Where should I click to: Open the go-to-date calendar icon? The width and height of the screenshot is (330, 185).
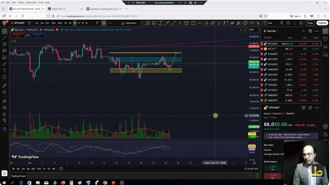tap(61, 169)
